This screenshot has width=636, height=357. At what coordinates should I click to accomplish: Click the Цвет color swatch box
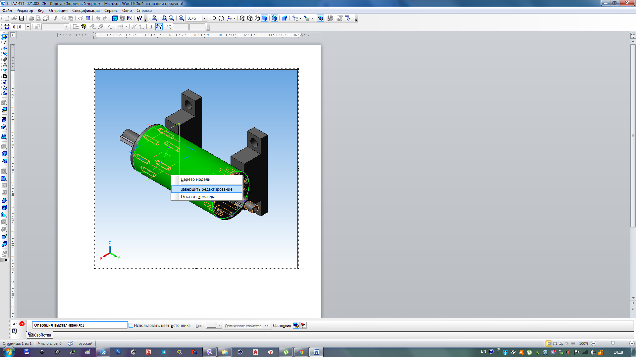pyautogui.click(x=211, y=326)
